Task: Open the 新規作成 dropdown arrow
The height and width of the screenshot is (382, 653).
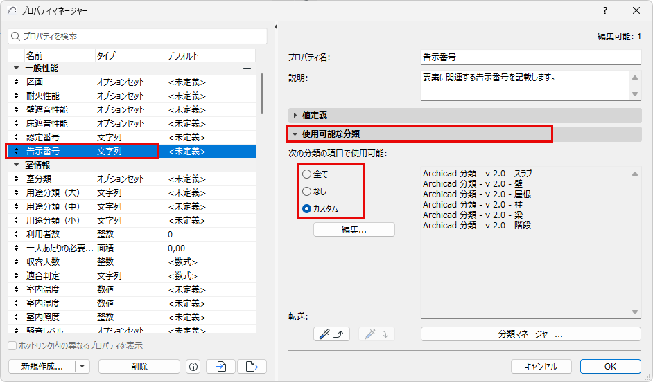Action: [x=82, y=367]
